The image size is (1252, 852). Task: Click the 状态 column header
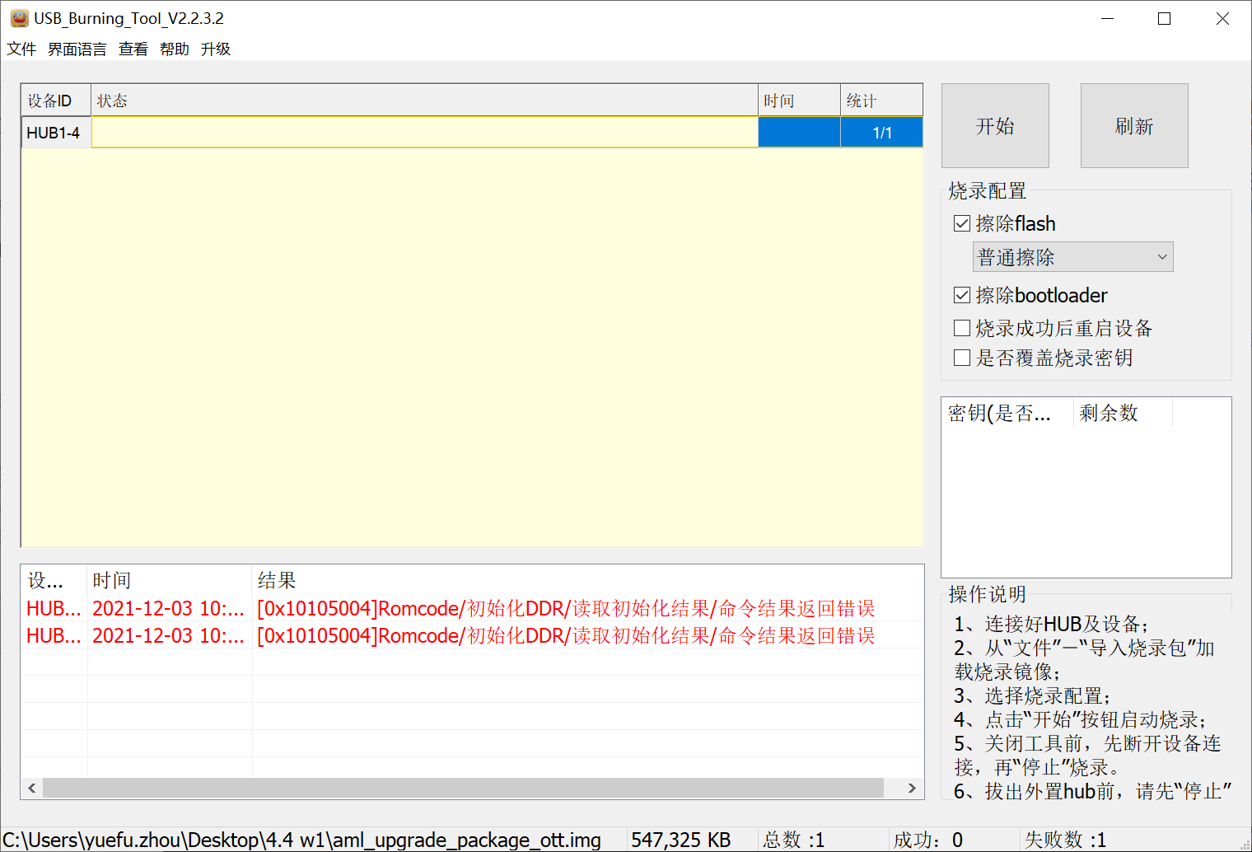(x=113, y=100)
